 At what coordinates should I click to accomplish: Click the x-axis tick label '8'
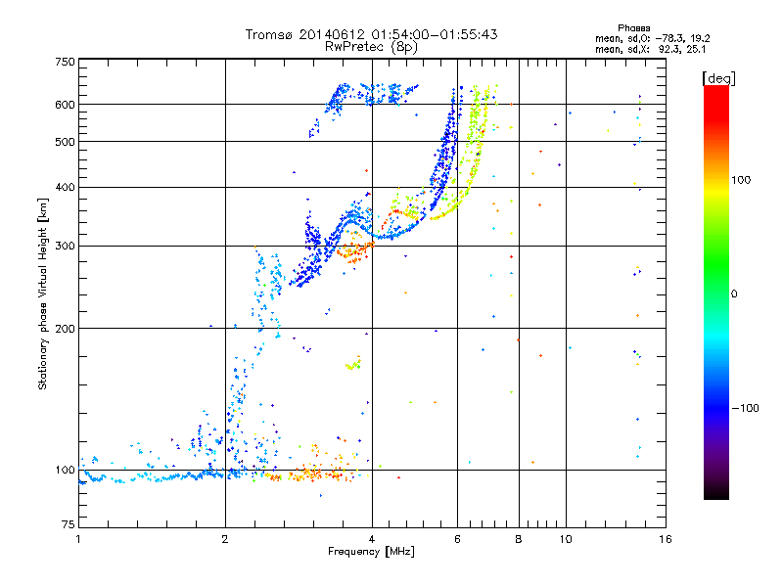point(519,539)
